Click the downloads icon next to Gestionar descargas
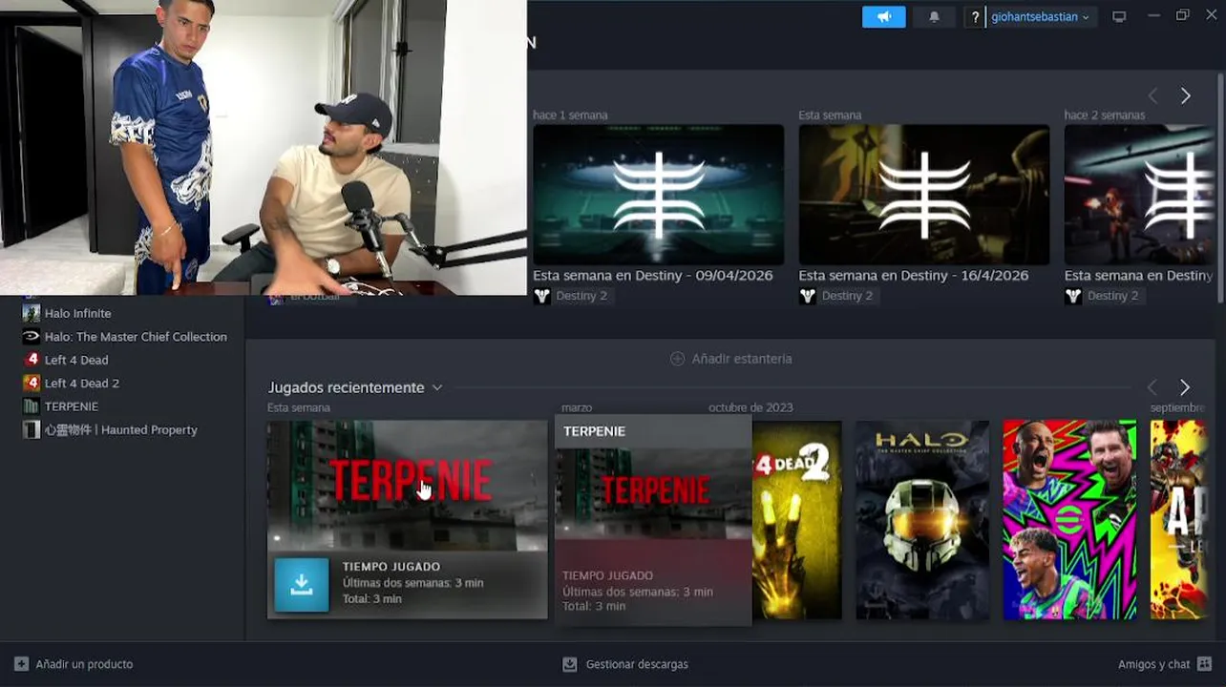This screenshot has height=687, width=1226. pos(570,664)
